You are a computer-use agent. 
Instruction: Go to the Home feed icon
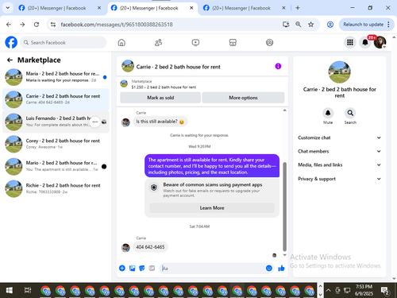(x=121, y=42)
